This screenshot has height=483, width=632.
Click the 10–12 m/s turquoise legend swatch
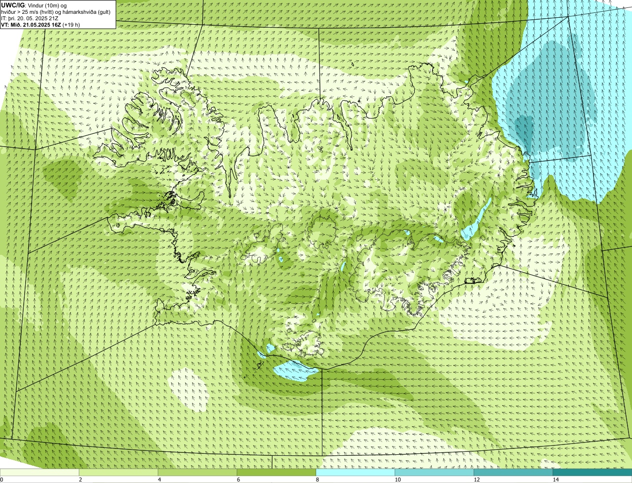click(434, 472)
